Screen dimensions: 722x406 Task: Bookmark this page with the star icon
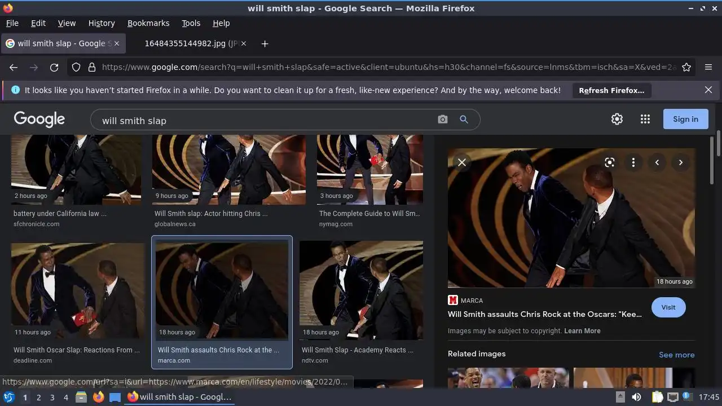(686, 67)
